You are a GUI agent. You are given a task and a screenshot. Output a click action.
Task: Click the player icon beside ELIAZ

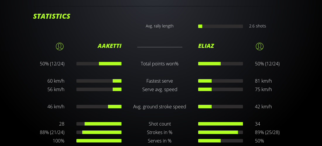259,46
